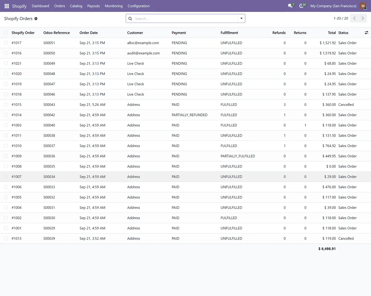
Task: Click customer audit@example.com
Action: pyautogui.click(x=143, y=53)
